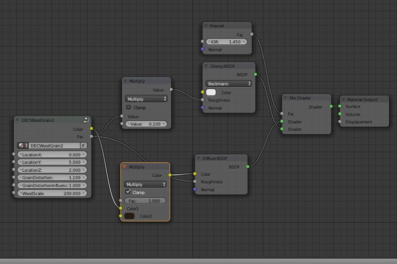Click the Diffuse BSDF output socket
This screenshot has width=397, height=264.
coord(247,167)
